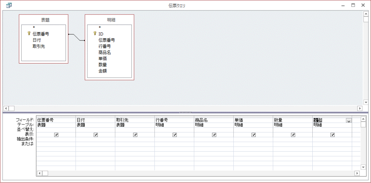Click the 並べ替え cell under 日付 column
This screenshot has height=183, width=371.
[95, 130]
